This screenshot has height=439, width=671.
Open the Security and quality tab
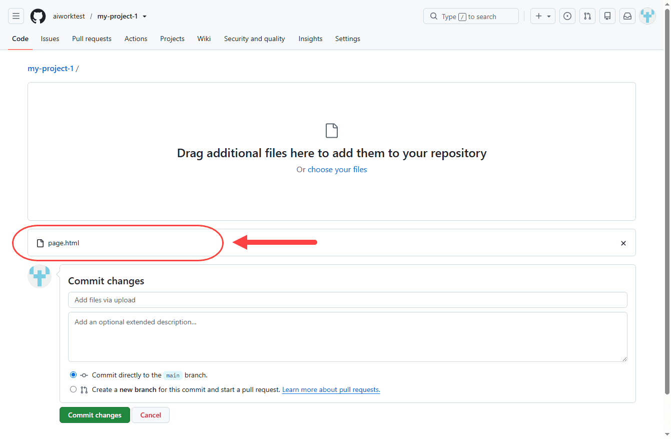click(255, 39)
